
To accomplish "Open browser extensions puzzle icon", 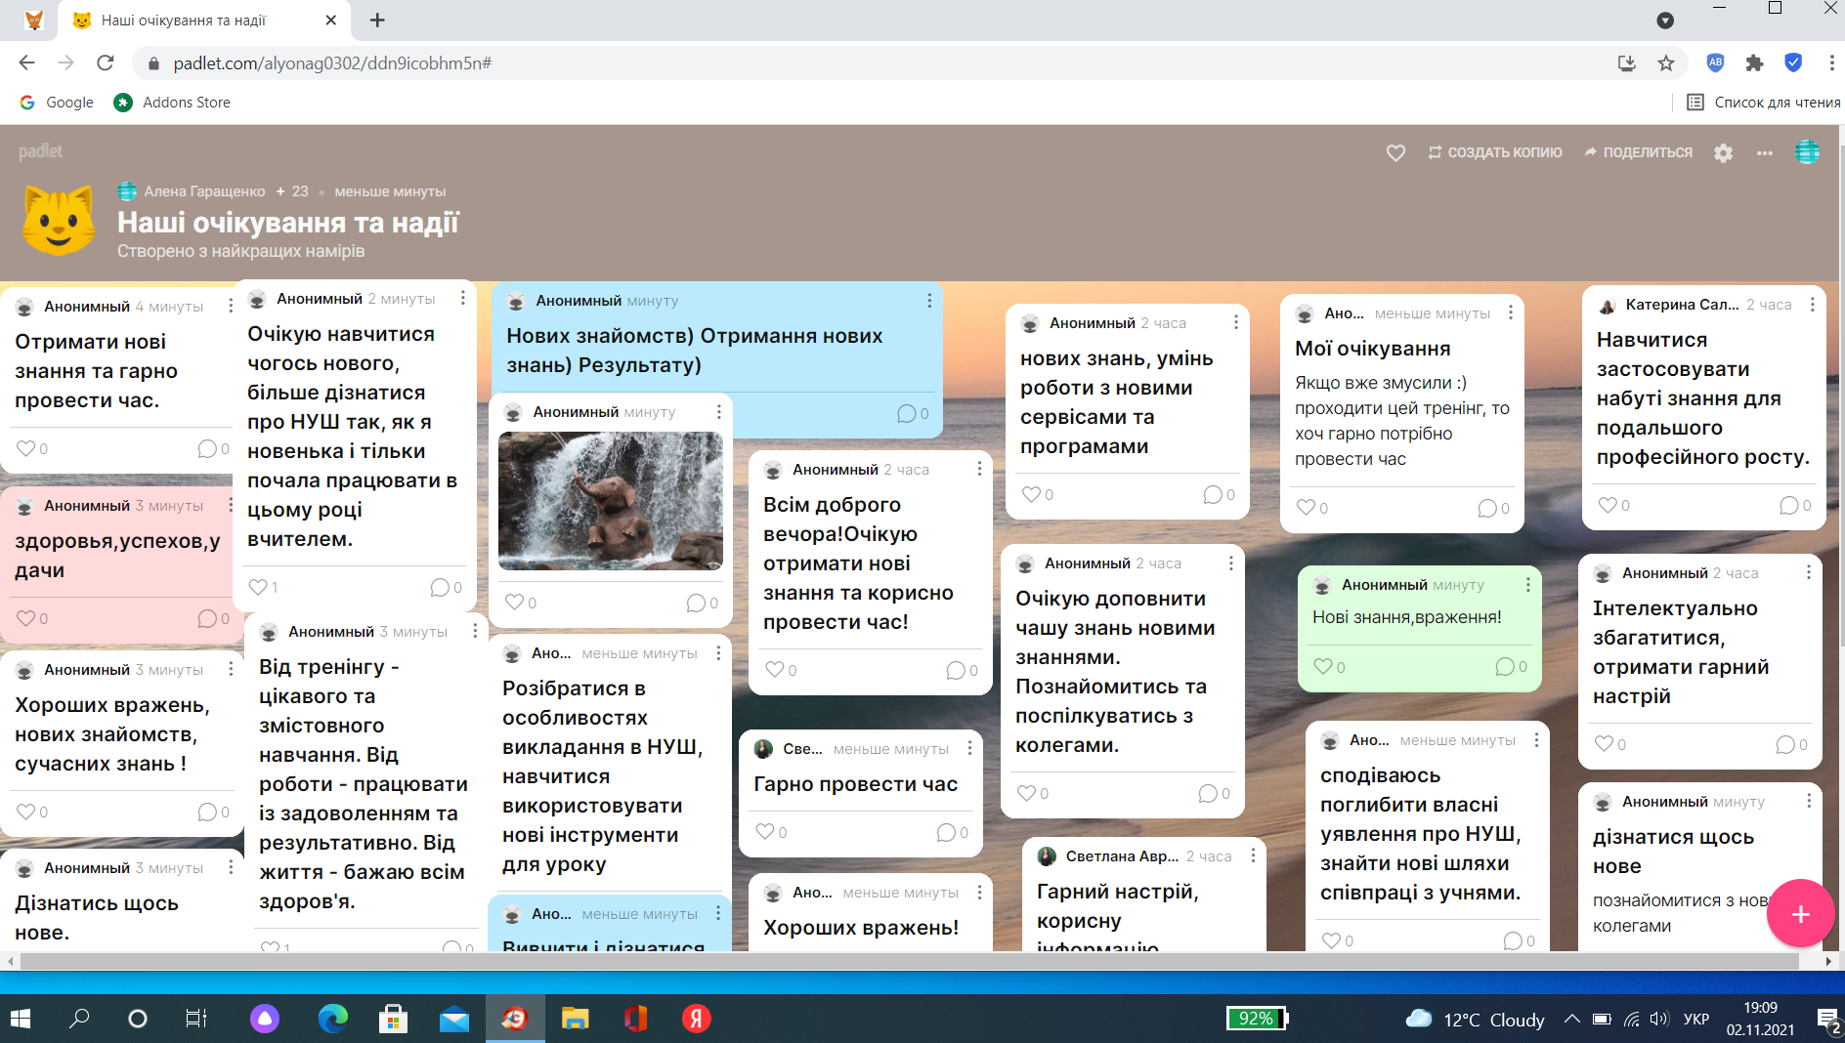I will click(1755, 63).
